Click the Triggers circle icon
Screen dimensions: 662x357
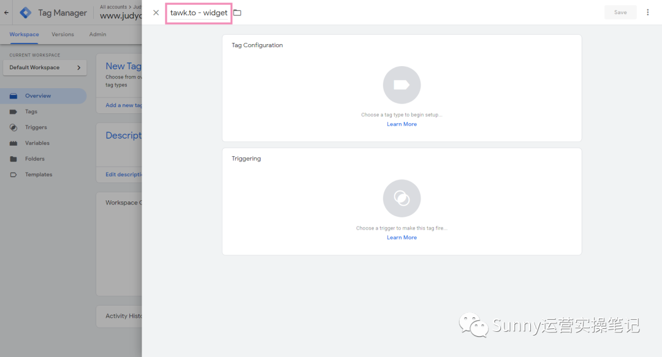click(13, 127)
